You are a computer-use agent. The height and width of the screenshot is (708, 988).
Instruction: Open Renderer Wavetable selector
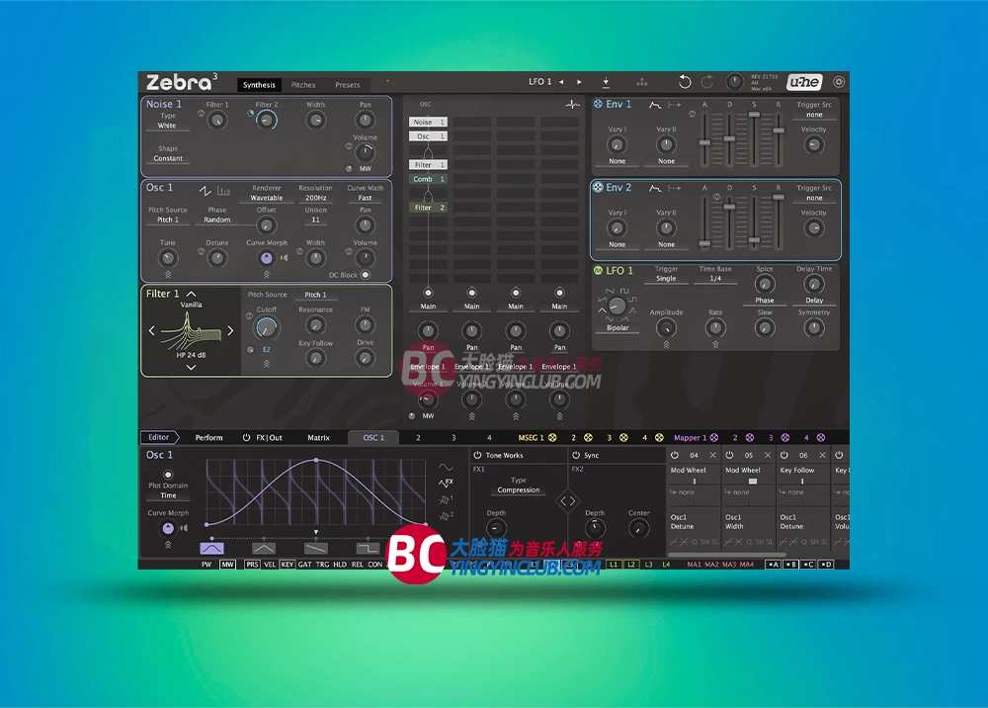(x=266, y=198)
